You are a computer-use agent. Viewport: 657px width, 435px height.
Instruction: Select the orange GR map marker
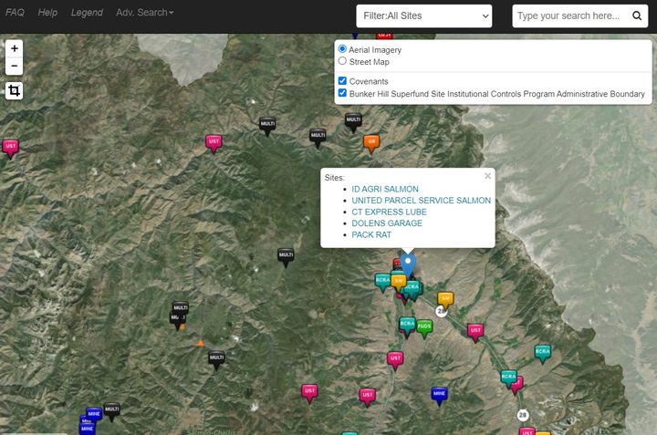(x=371, y=143)
